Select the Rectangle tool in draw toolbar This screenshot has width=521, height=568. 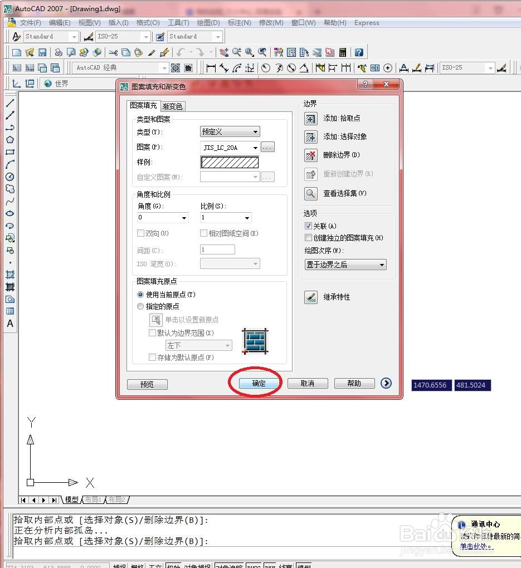coord(10,152)
